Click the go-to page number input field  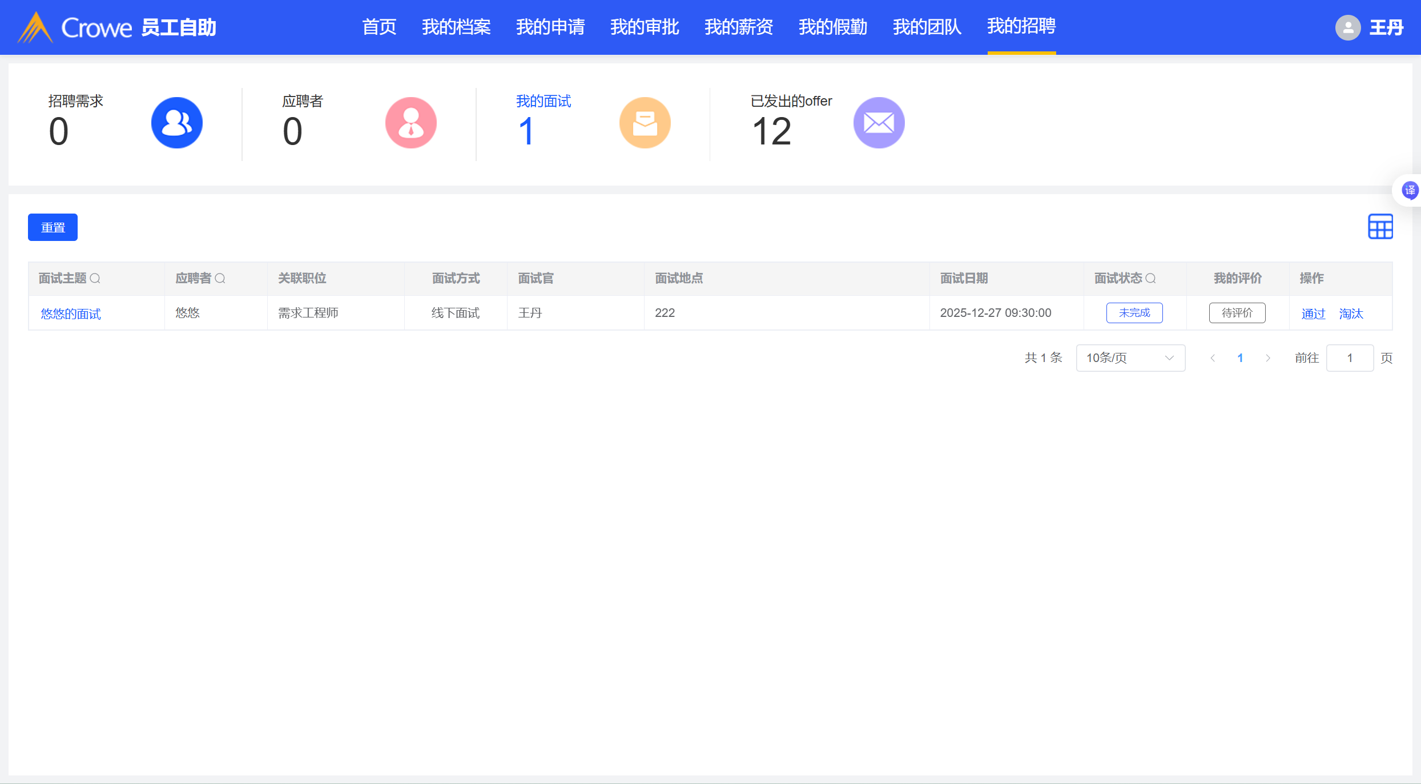pos(1350,358)
